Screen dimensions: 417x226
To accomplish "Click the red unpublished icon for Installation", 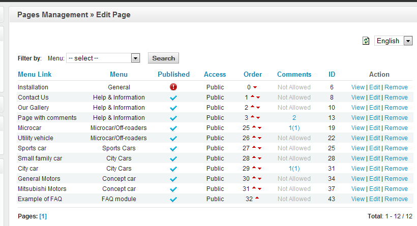I will pos(173,87).
